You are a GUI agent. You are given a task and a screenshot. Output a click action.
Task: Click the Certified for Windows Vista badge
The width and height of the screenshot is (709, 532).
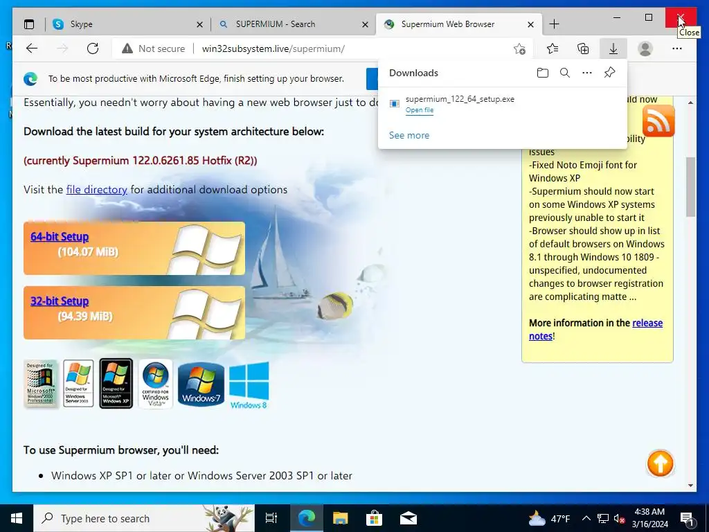[155, 384]
